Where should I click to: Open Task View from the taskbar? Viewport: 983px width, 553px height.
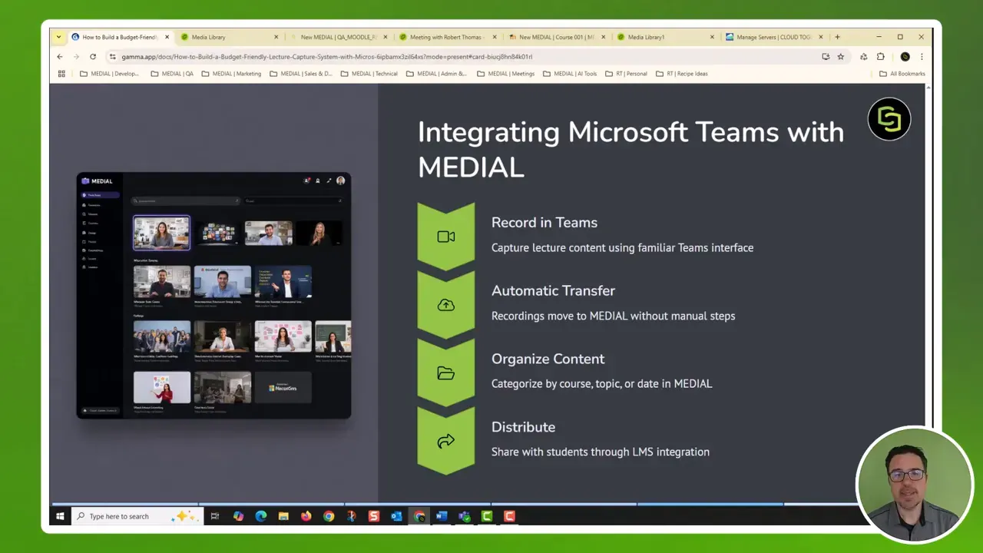tap(215, 516)
